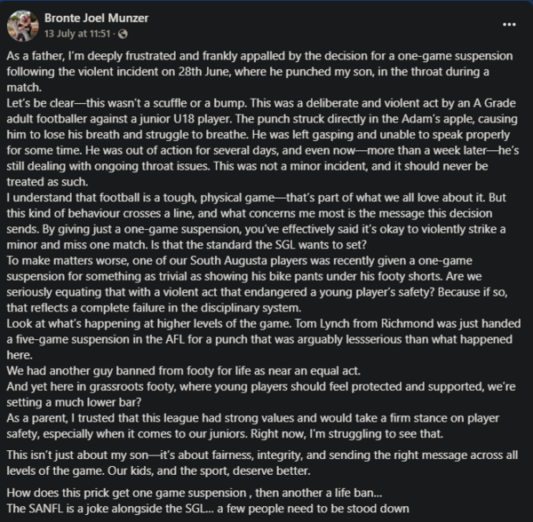Open the post's three-dot options menu
This screenshot has height=522, width=533.
click(x=509, y=25)
